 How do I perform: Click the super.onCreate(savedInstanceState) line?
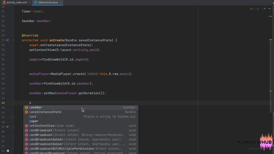(61, 45)
